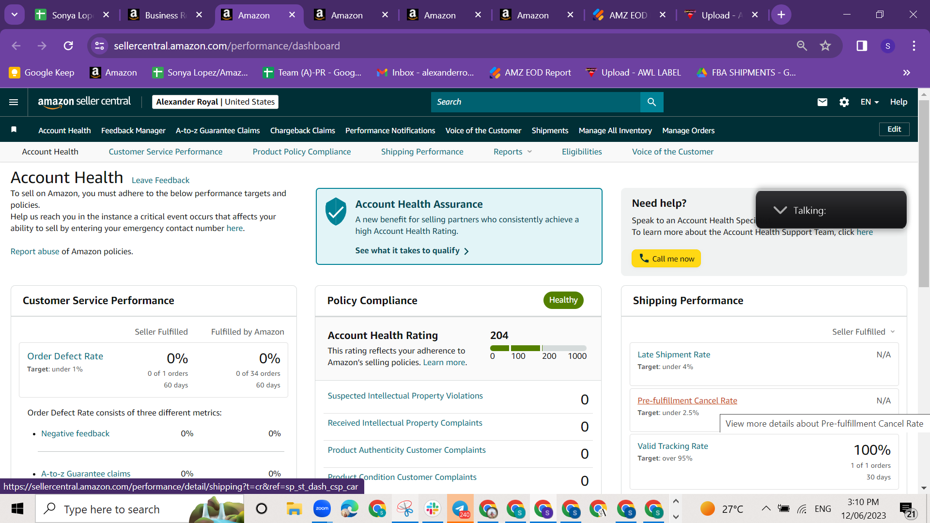
Task: Show hidden system tray icons
Action: [766, 508]
